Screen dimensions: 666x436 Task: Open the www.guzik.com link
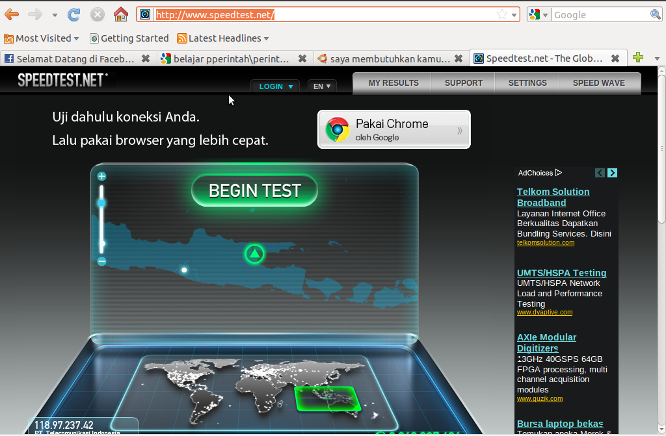point(540,399)
